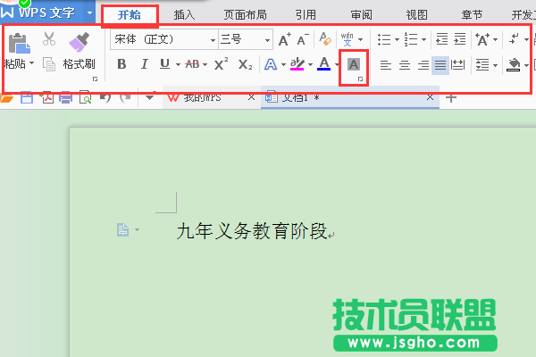The image size is (536, 357).
Task: Select the Format Painter brush
Action: [x=80, y=42]
